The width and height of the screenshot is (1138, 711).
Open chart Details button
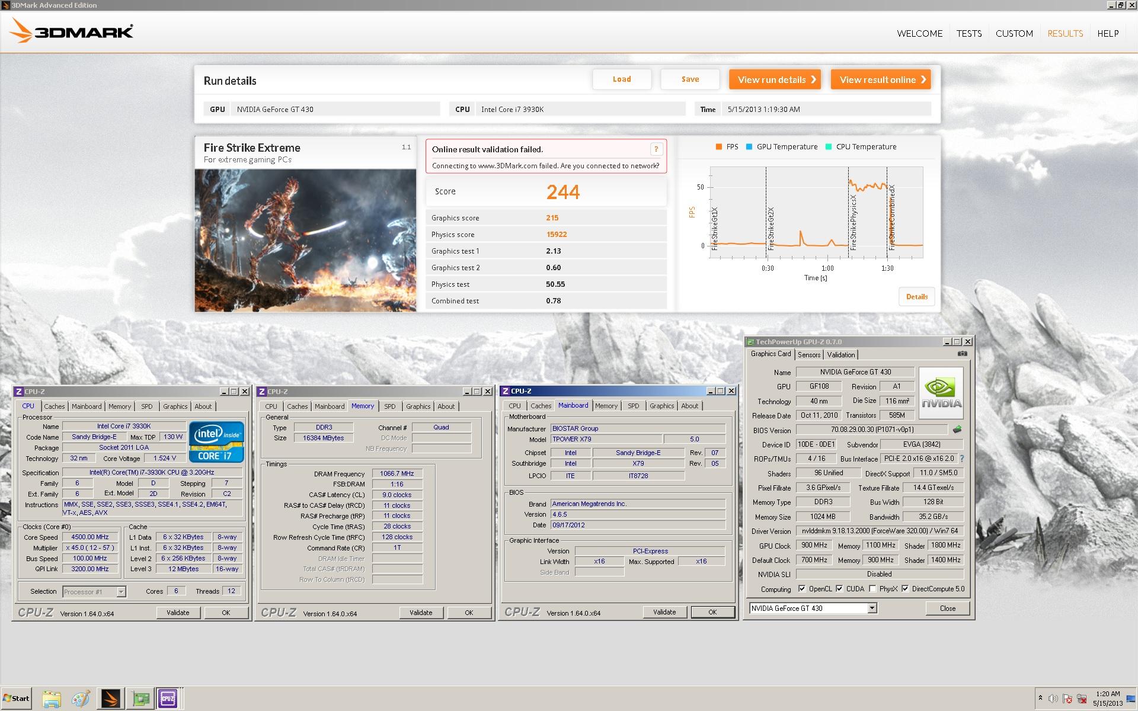[x=916, y=297]
